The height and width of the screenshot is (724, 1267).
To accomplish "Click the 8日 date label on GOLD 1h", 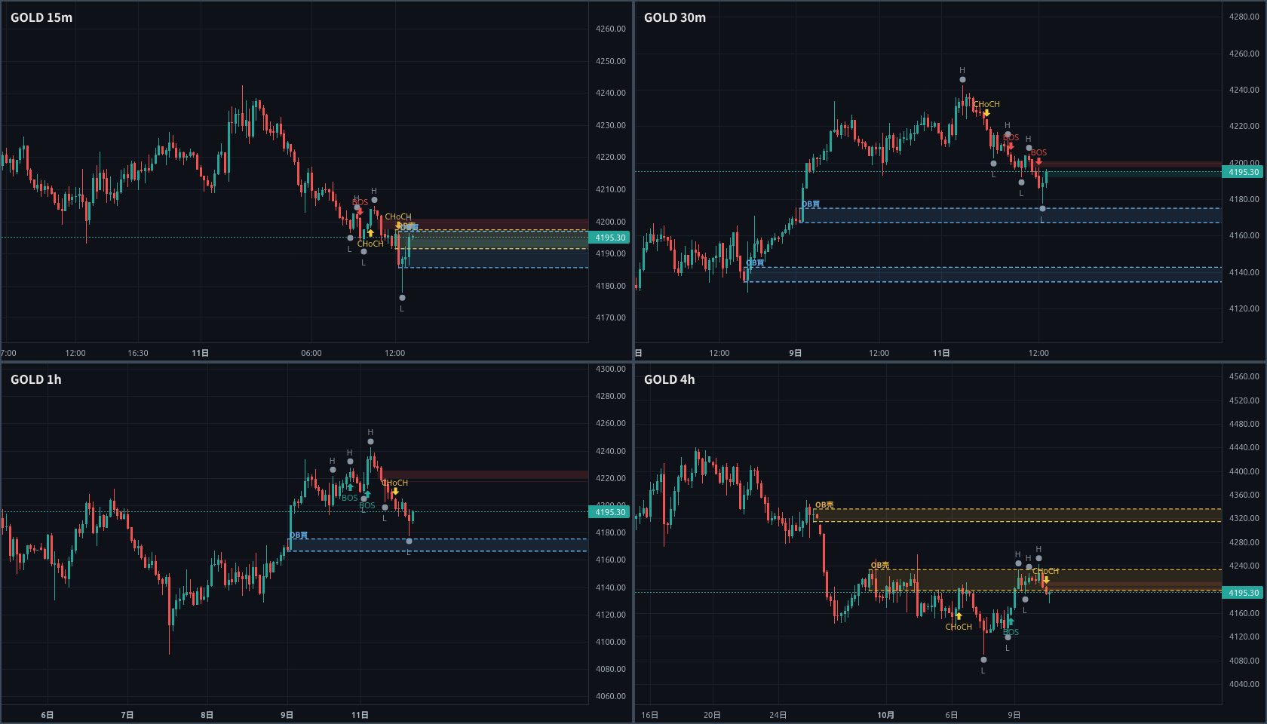I will click(207, 715).
